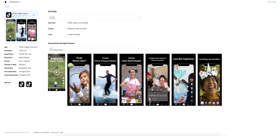Expand the Ad Repository header menu
Image resolution: width=280 pixels, height=136 pixels.
15,2
